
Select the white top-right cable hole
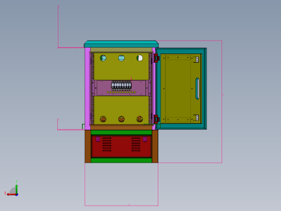click(139, 58)
